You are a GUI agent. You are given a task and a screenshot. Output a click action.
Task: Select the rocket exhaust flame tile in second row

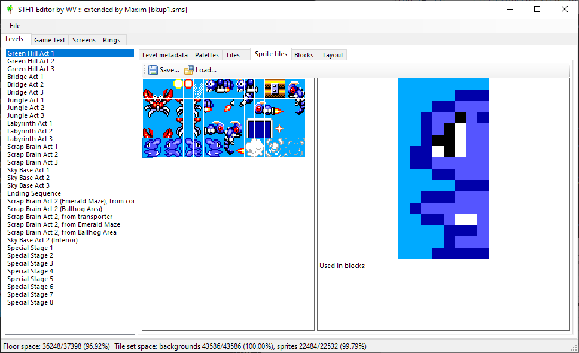tap(279, 108)
